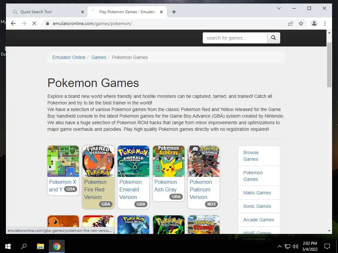Open Games breadcrumb link
The image size is (338, 253).
(x=99, y=57)
